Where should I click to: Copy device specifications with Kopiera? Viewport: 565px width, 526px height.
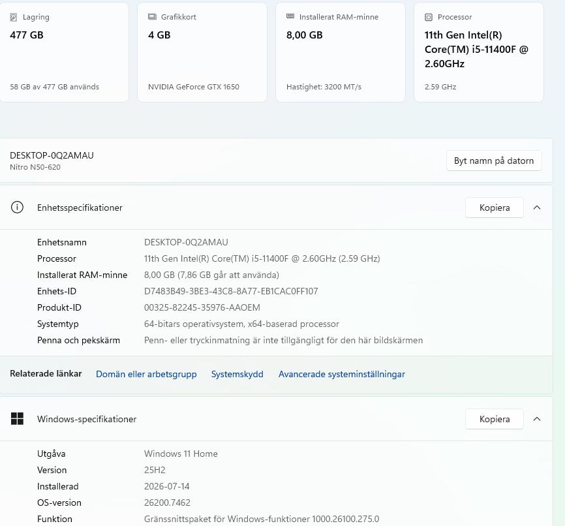pyautogui.click(x=495, y=208)
